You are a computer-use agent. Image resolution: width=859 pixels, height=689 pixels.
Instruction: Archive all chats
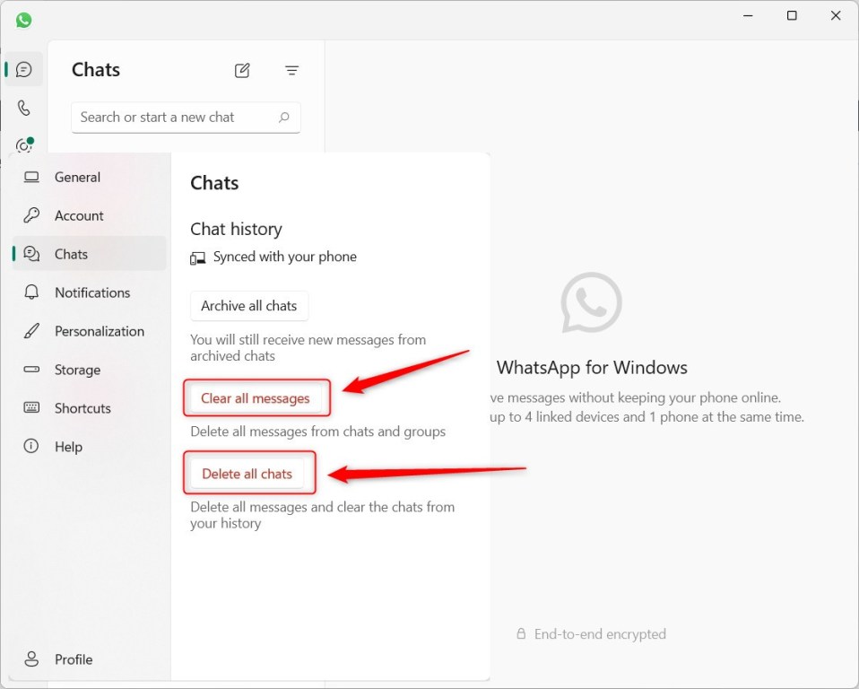[x=249, y=306]
